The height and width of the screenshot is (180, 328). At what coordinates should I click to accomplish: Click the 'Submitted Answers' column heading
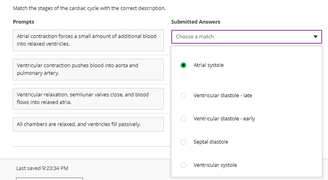click(x=195, y=22)
